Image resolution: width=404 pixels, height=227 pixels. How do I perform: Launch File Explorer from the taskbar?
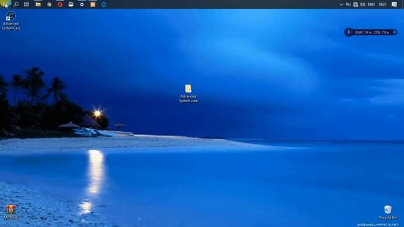coord(38,4)
